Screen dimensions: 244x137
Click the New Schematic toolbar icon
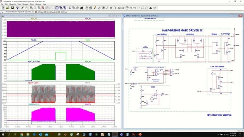[3, 8]
